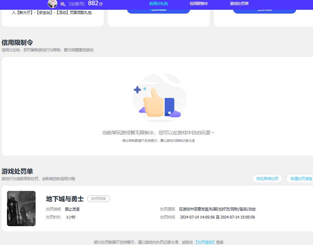Click the 游戏处罚单 section heading
This screenshot has width=313, height=245.
tap(17, 171)
